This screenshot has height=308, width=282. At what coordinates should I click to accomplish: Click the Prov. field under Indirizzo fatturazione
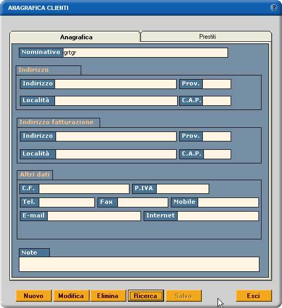point(216,137)
